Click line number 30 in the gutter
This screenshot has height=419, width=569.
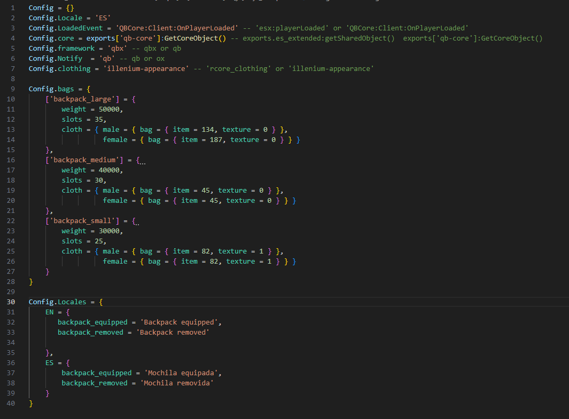click(x=11, y=302)
